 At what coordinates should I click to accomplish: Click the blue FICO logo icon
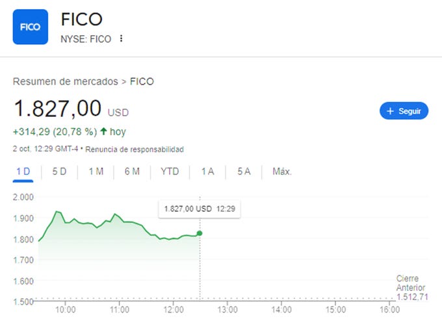tap(31, 27)
